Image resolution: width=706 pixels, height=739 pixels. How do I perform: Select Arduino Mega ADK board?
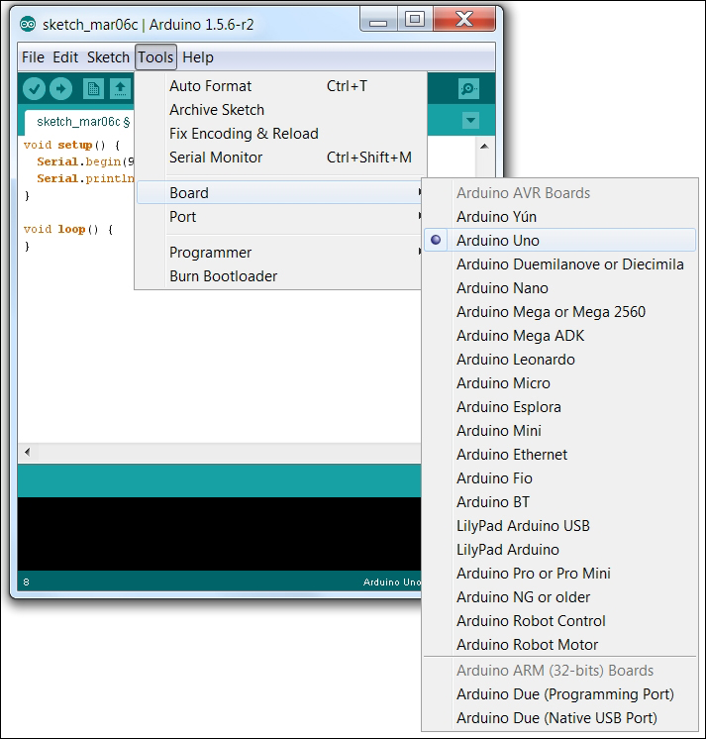(559, 336)
